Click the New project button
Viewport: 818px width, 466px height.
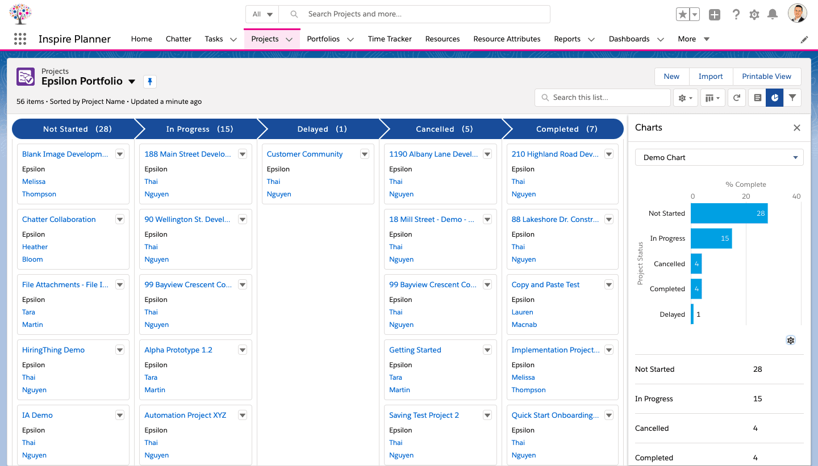pos(671,77)
